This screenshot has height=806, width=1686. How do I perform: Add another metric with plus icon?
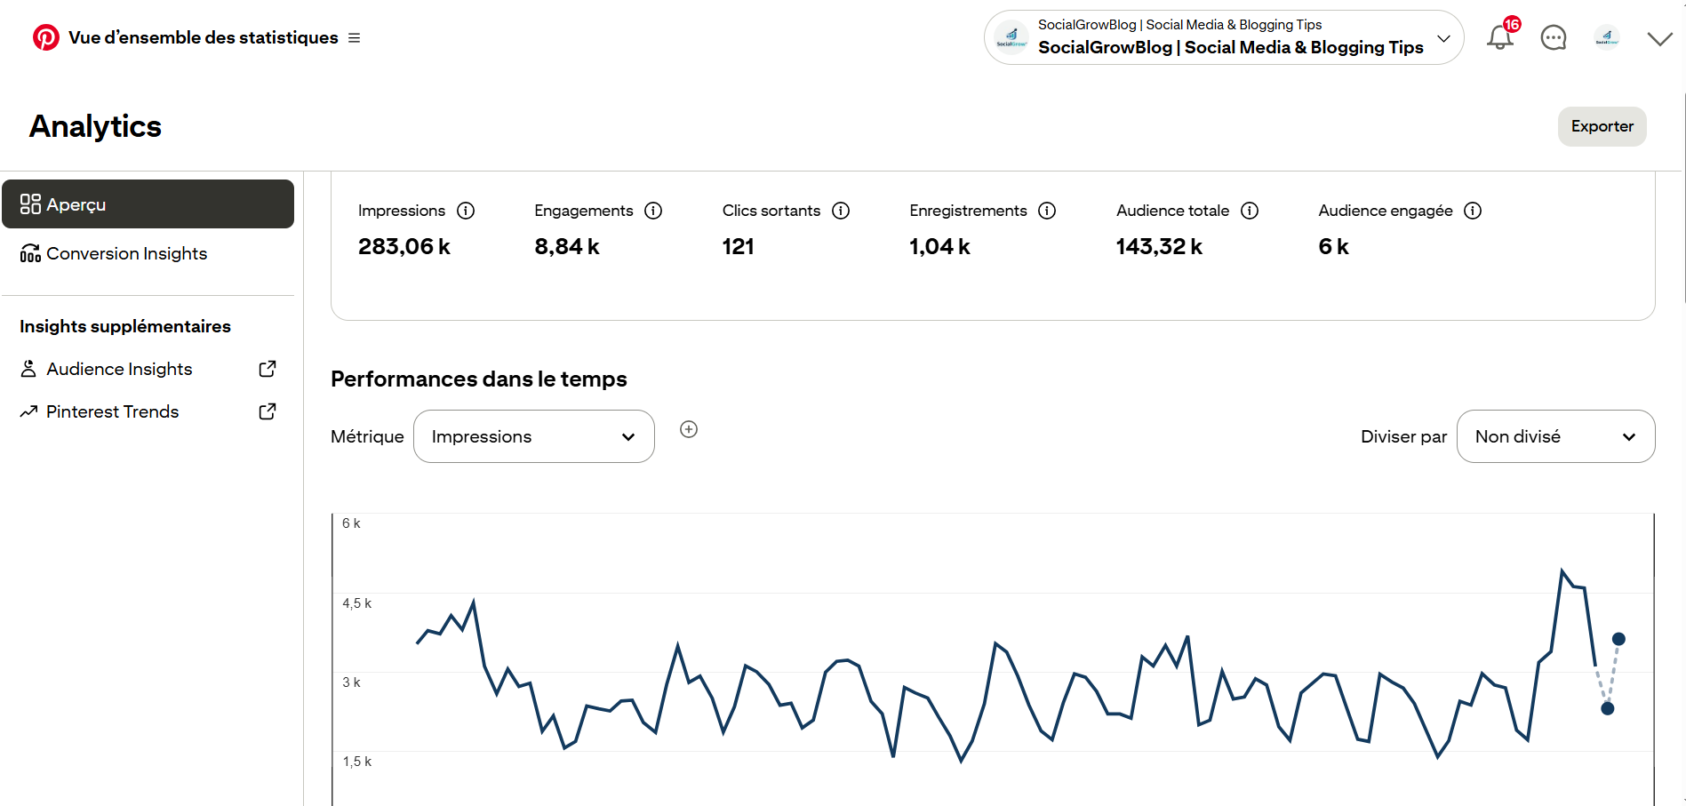(689, 429)
